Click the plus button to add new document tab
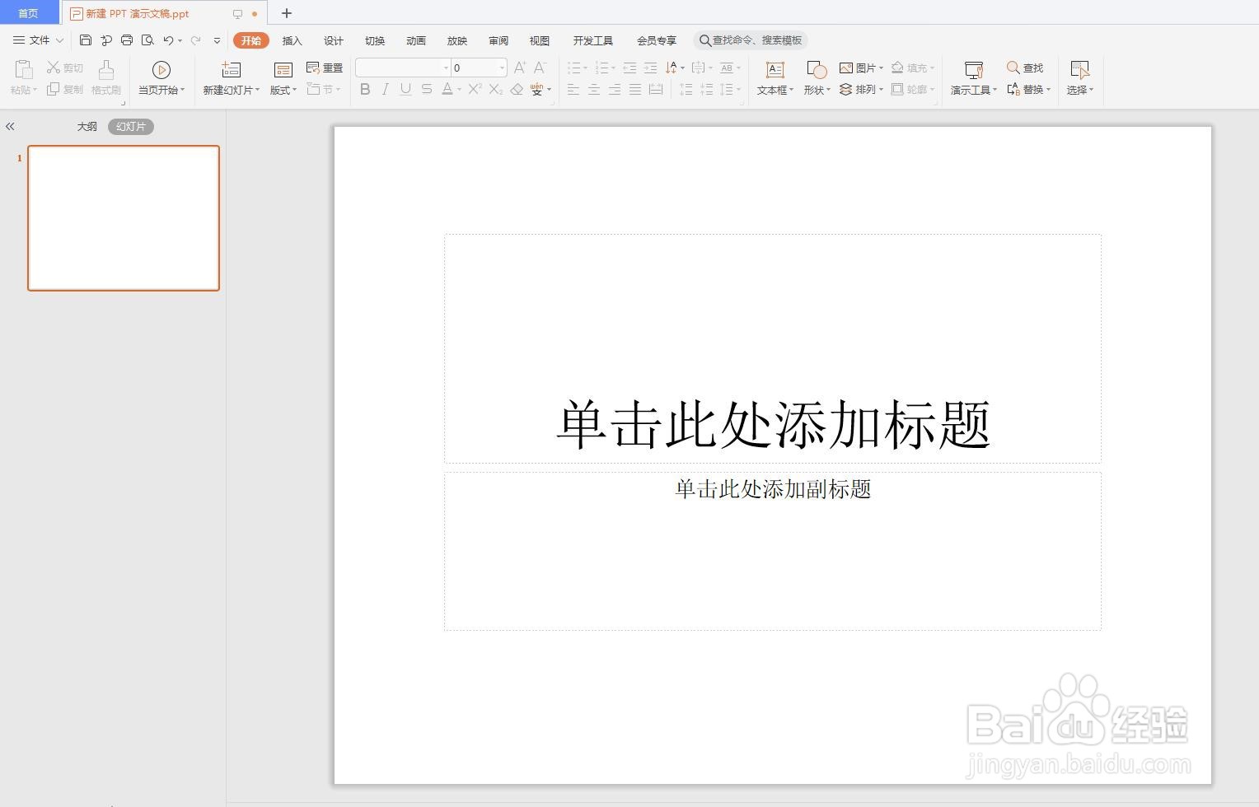This screenshot has width=1259, height=807. click(x=287, y=13)
